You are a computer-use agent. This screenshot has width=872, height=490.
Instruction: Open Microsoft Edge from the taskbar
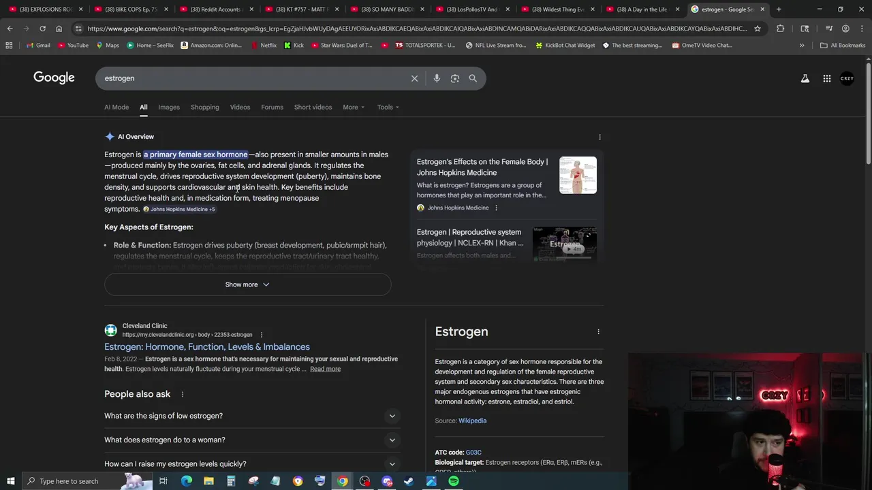tap(186, 481)
